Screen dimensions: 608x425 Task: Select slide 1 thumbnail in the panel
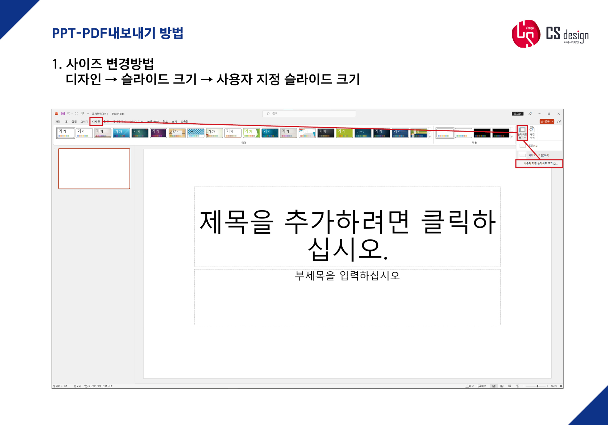click(x=94, y=168)
